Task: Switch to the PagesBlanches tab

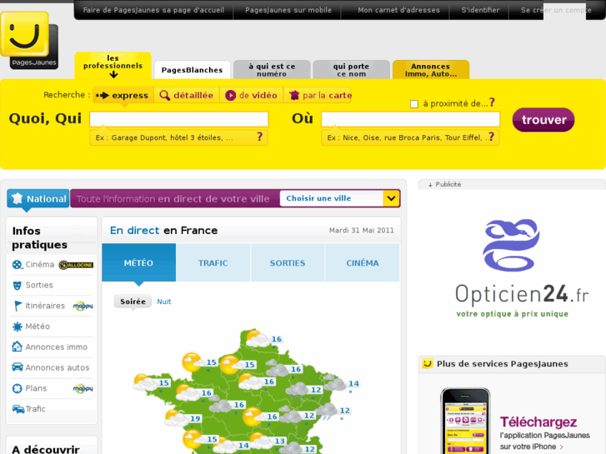Action: pyautogui.click(x=192, y=70)
